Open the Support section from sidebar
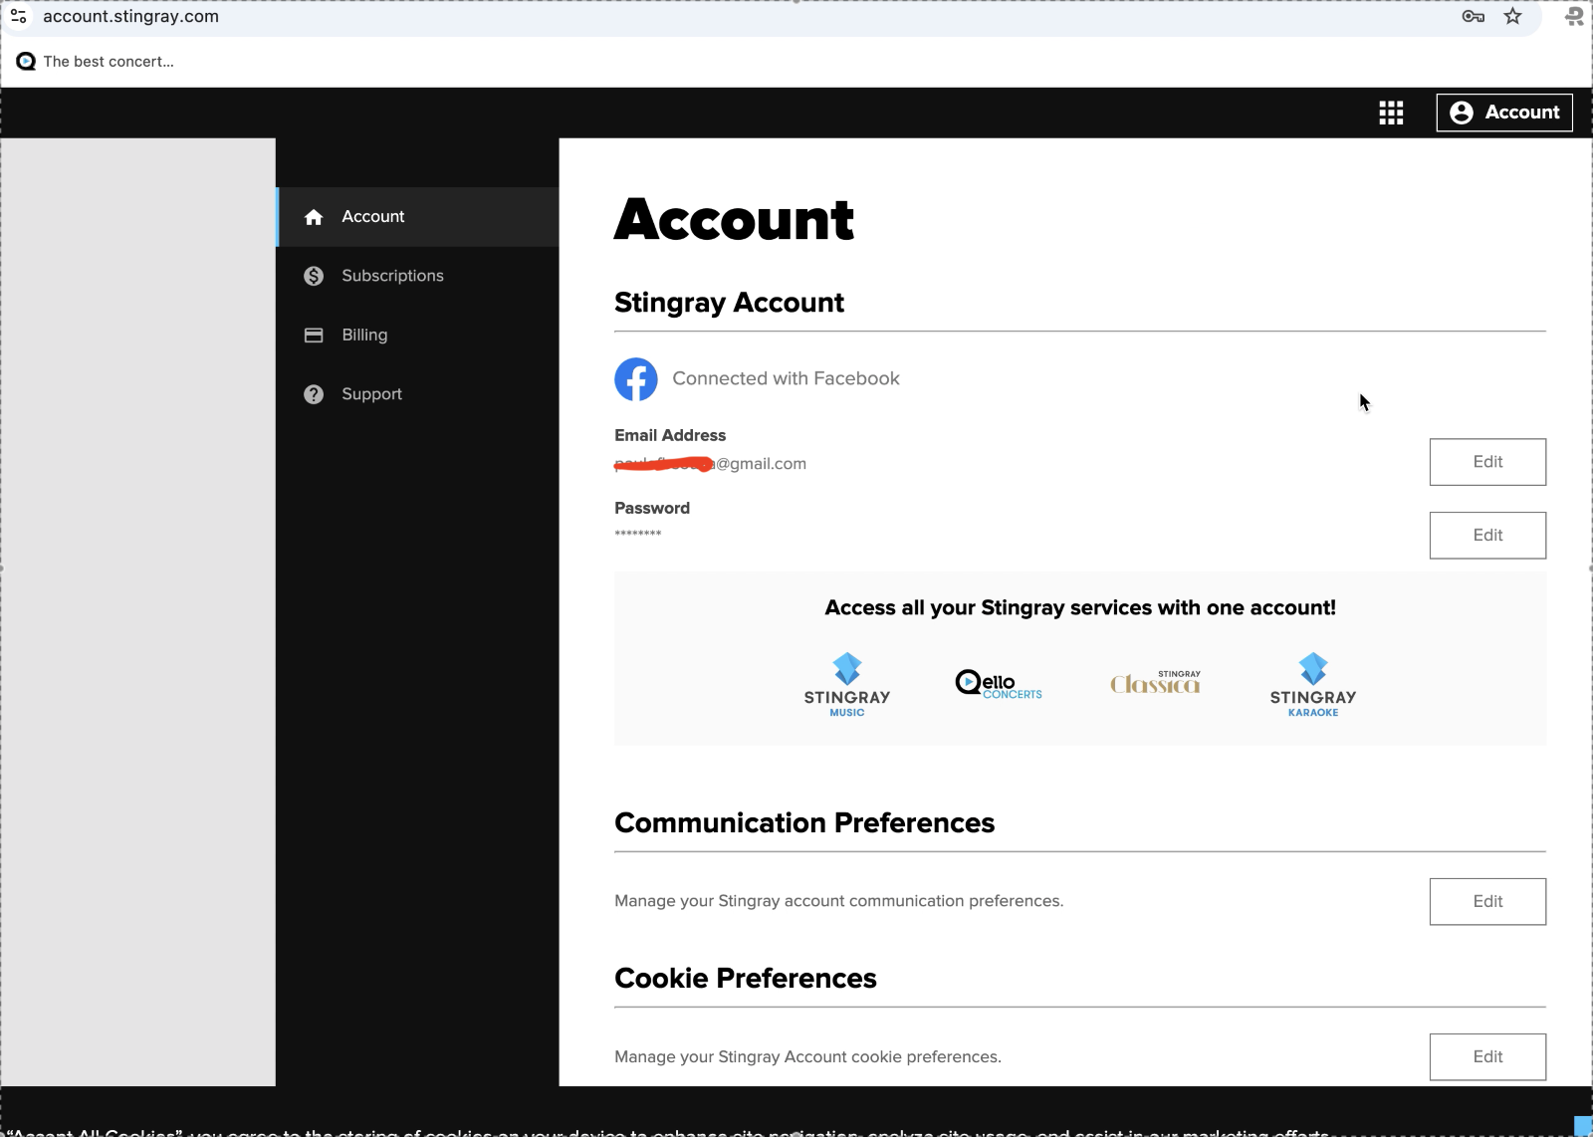 [x=371, y=393]
